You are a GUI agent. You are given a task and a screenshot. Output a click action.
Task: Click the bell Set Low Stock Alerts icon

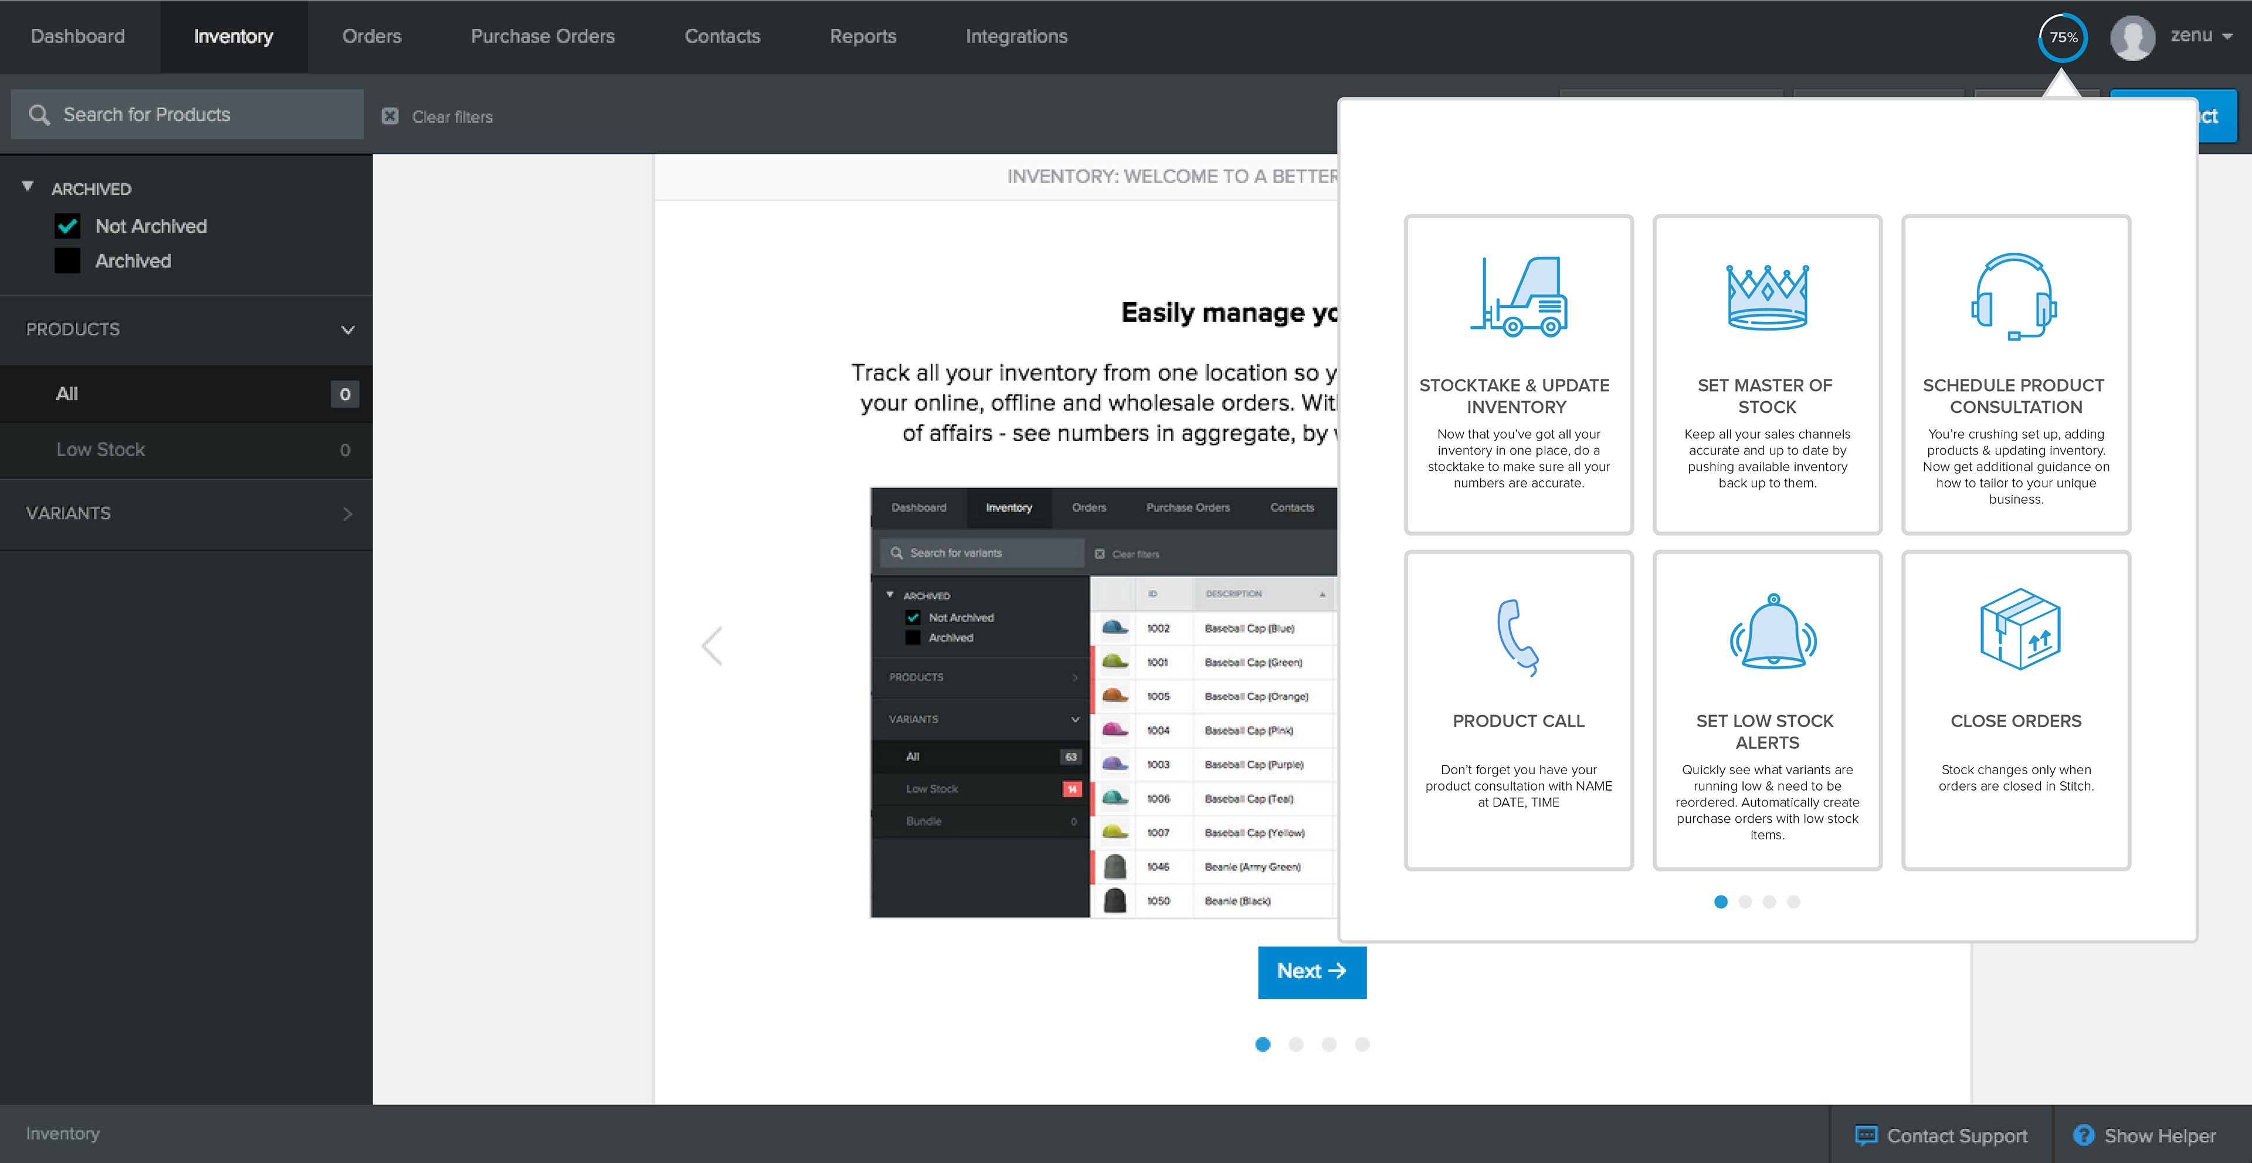click(1772, 631)
